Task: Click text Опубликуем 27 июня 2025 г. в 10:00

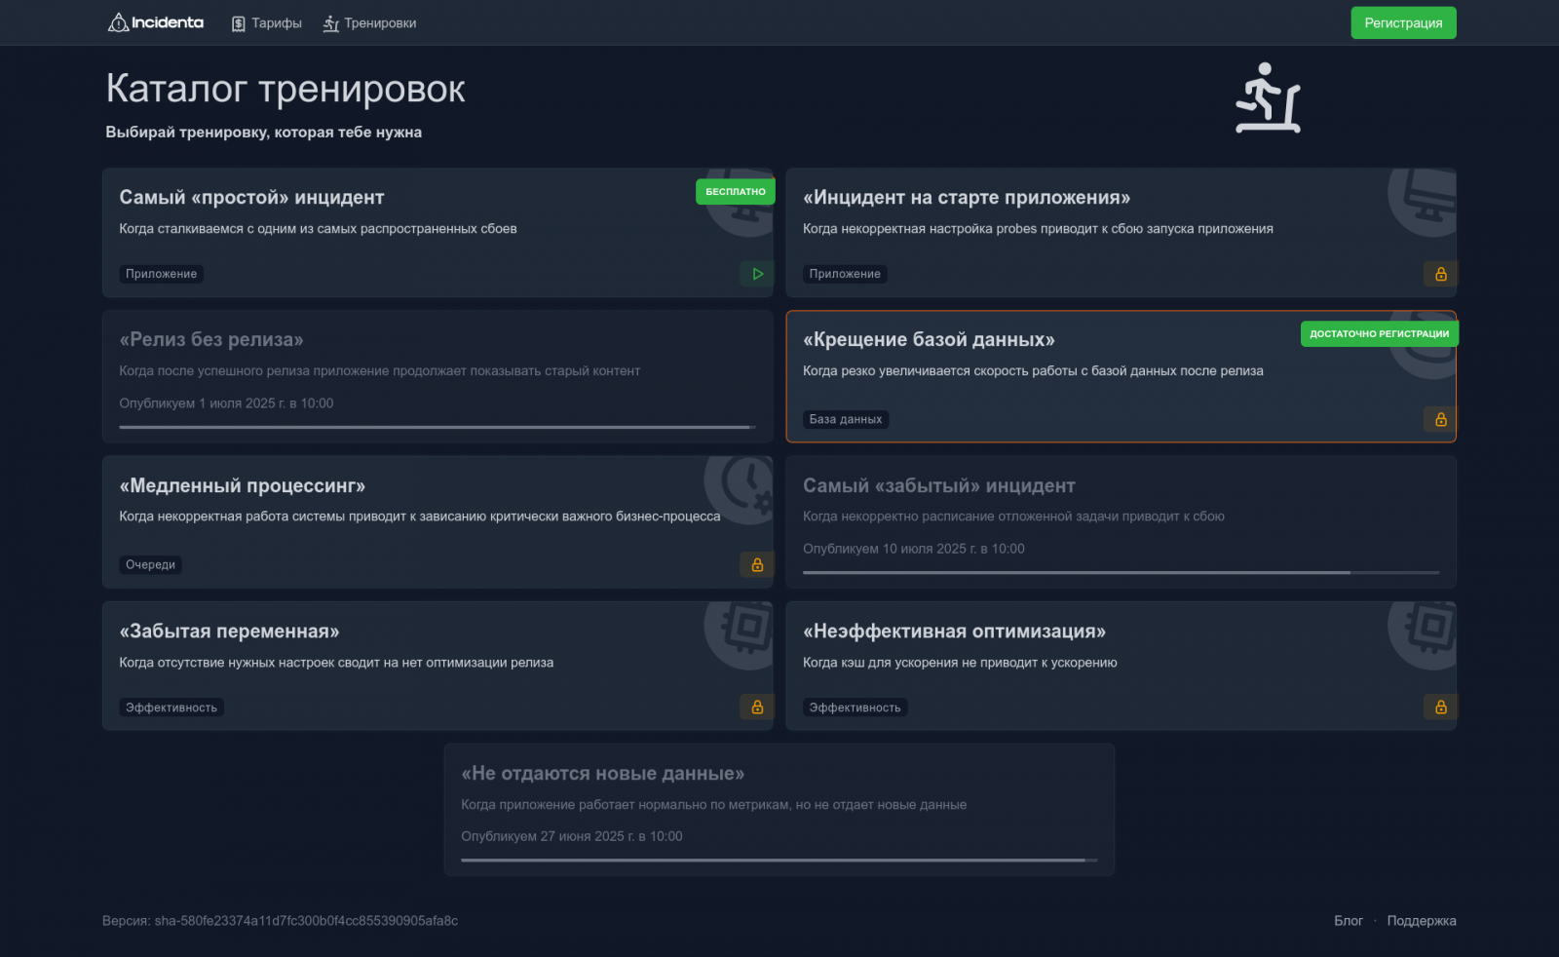Action: (572, 836)
